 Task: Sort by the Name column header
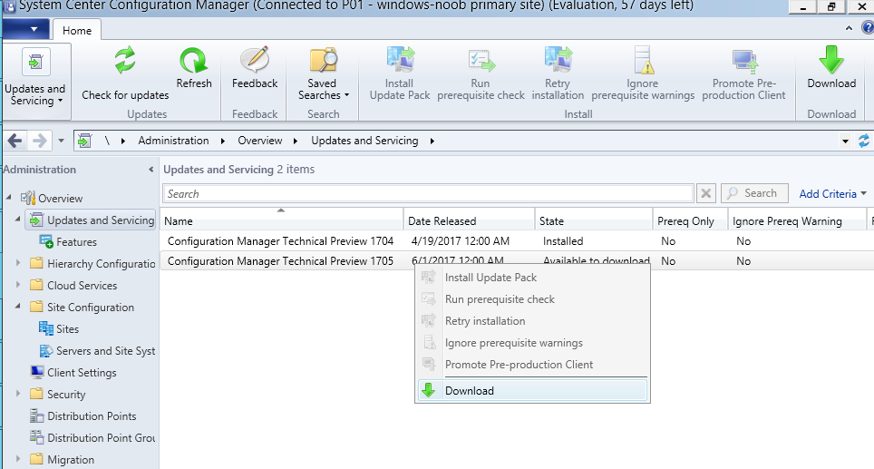coord(281,220)
